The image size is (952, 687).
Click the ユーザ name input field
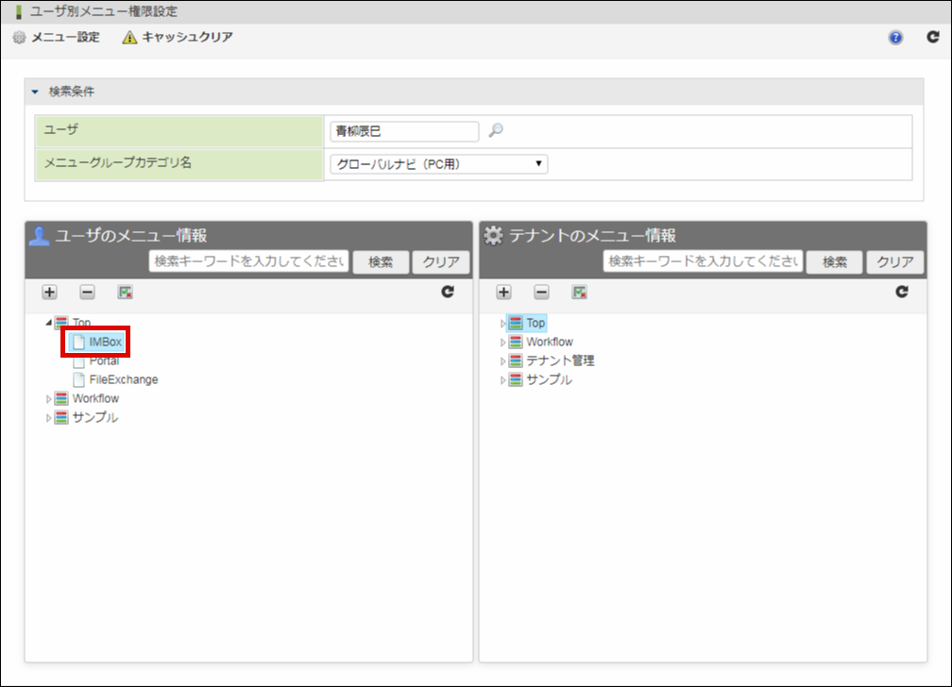[404, 131]
